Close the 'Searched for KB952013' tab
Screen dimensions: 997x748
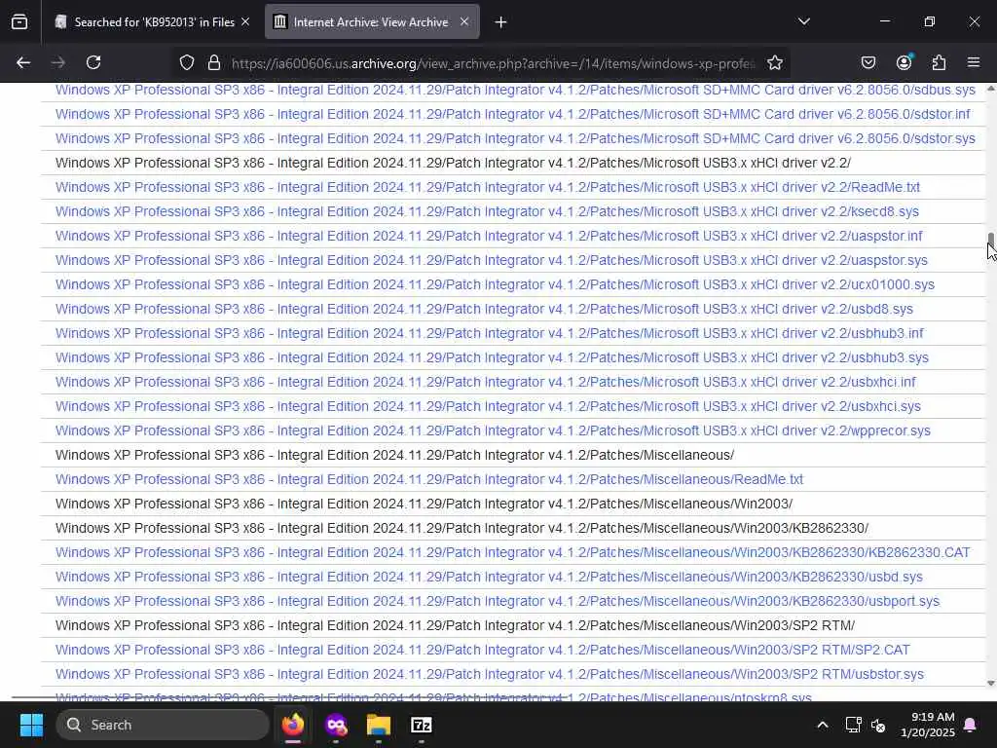[x=245, y=21]
